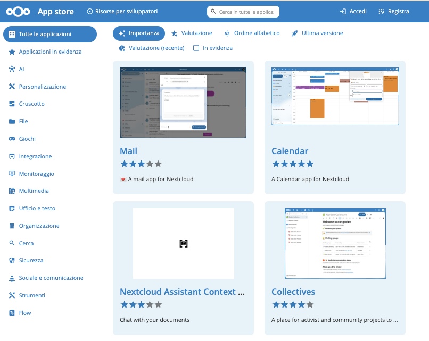Open the Sociale e comunicazione category
The height and width of the screenshot is (341, 429).
pyautogui.click(x=51, y=278)
